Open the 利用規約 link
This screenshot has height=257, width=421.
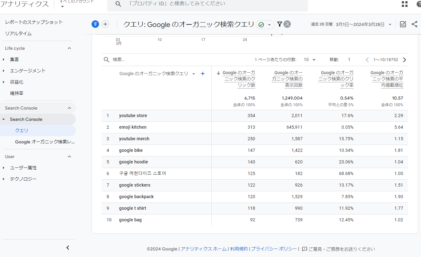(x=239, y=249)
